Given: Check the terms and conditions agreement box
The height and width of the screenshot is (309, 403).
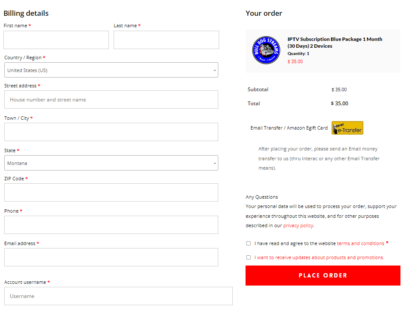Looking at the screenshot, I should coord(249,243).
